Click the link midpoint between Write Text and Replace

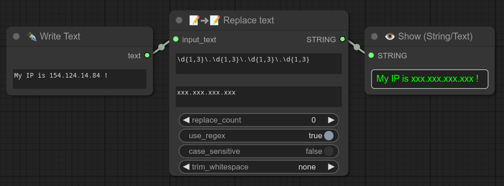pyautogui.click(x=161, y=47)
